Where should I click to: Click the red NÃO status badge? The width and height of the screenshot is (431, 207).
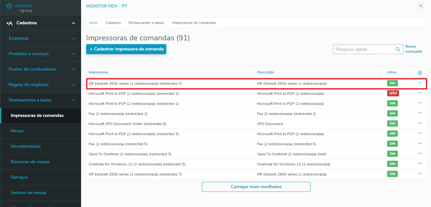tap(393, 93)
